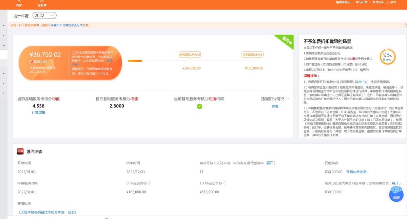The image size is (407, 219).
Task: Click info icon next to 50%返还目标
Action: (150, 183)
